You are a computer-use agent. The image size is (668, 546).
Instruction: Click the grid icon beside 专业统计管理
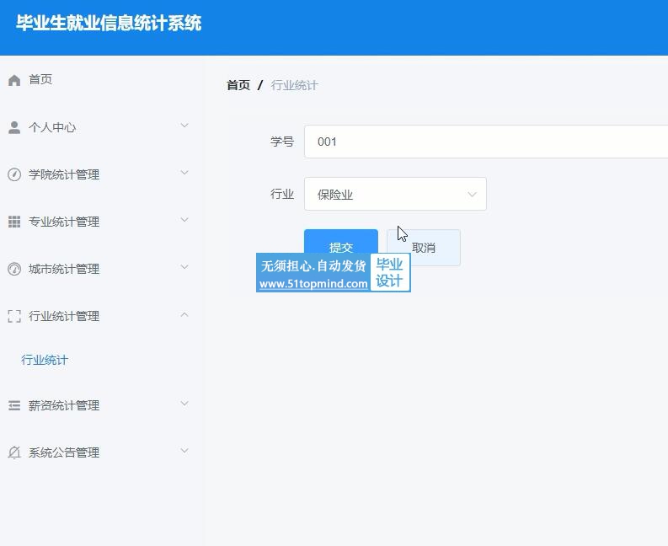[x=14, y=222]
